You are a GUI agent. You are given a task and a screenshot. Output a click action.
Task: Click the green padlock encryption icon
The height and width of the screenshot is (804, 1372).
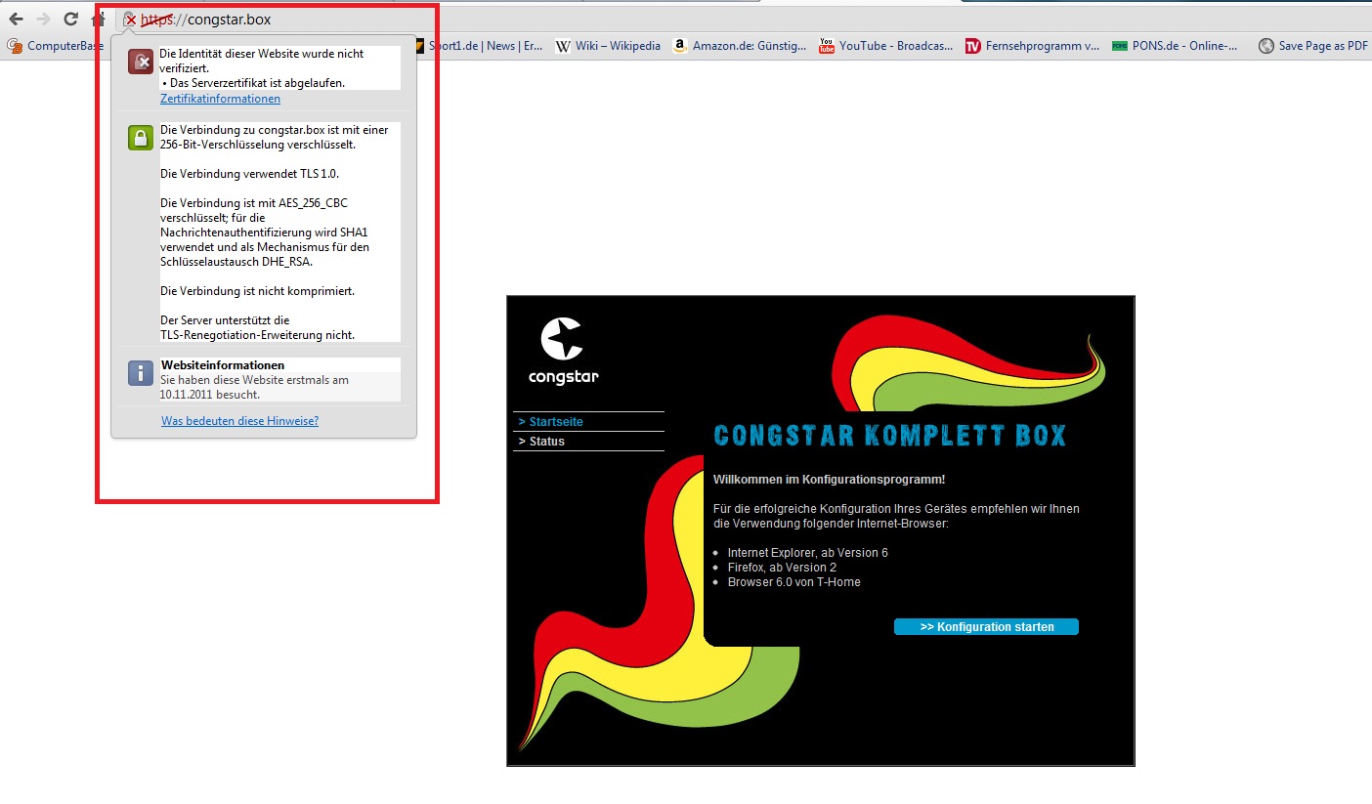click(141, 138)
